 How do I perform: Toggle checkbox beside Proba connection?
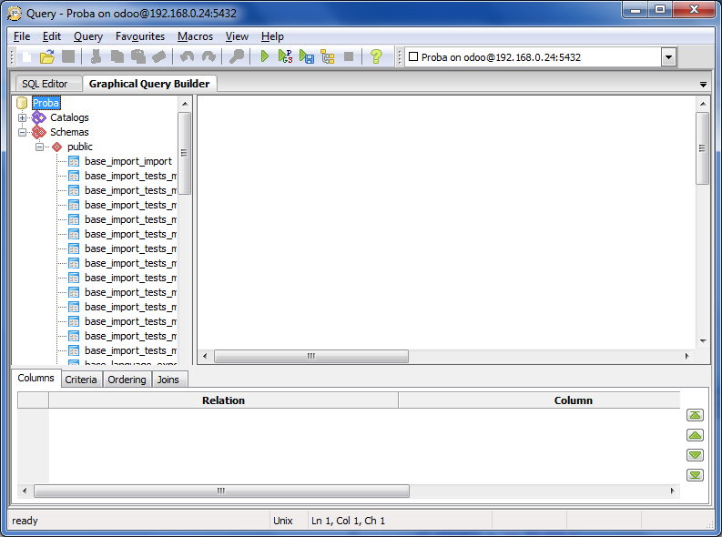click(413, 56)
